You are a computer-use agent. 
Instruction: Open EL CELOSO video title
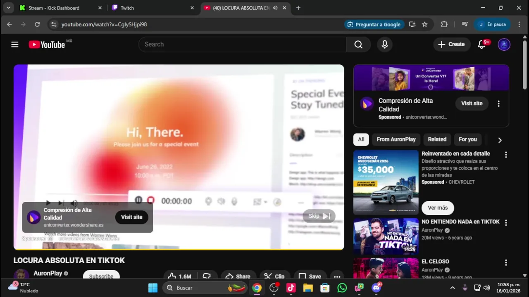click(435, 262)
